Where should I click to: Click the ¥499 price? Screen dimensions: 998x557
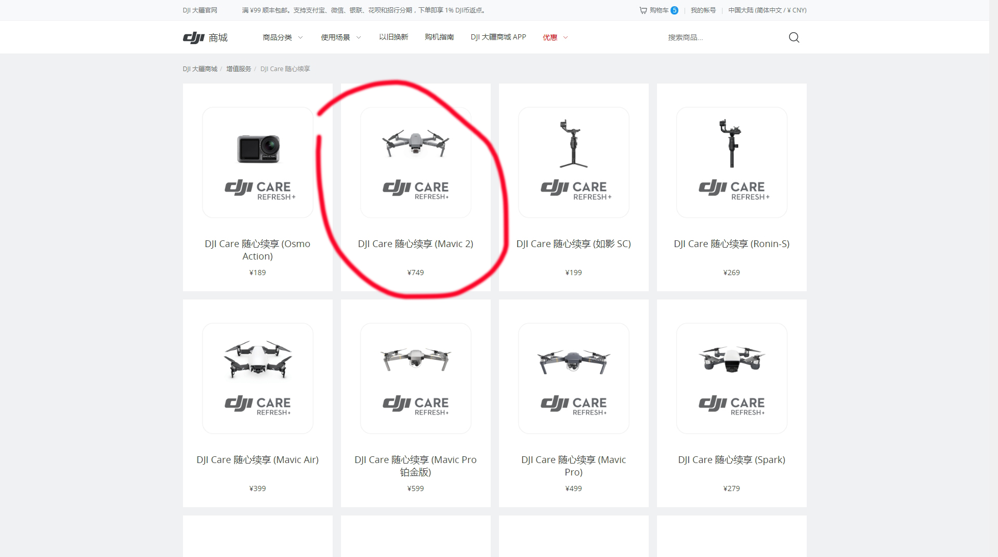(574, 488)
